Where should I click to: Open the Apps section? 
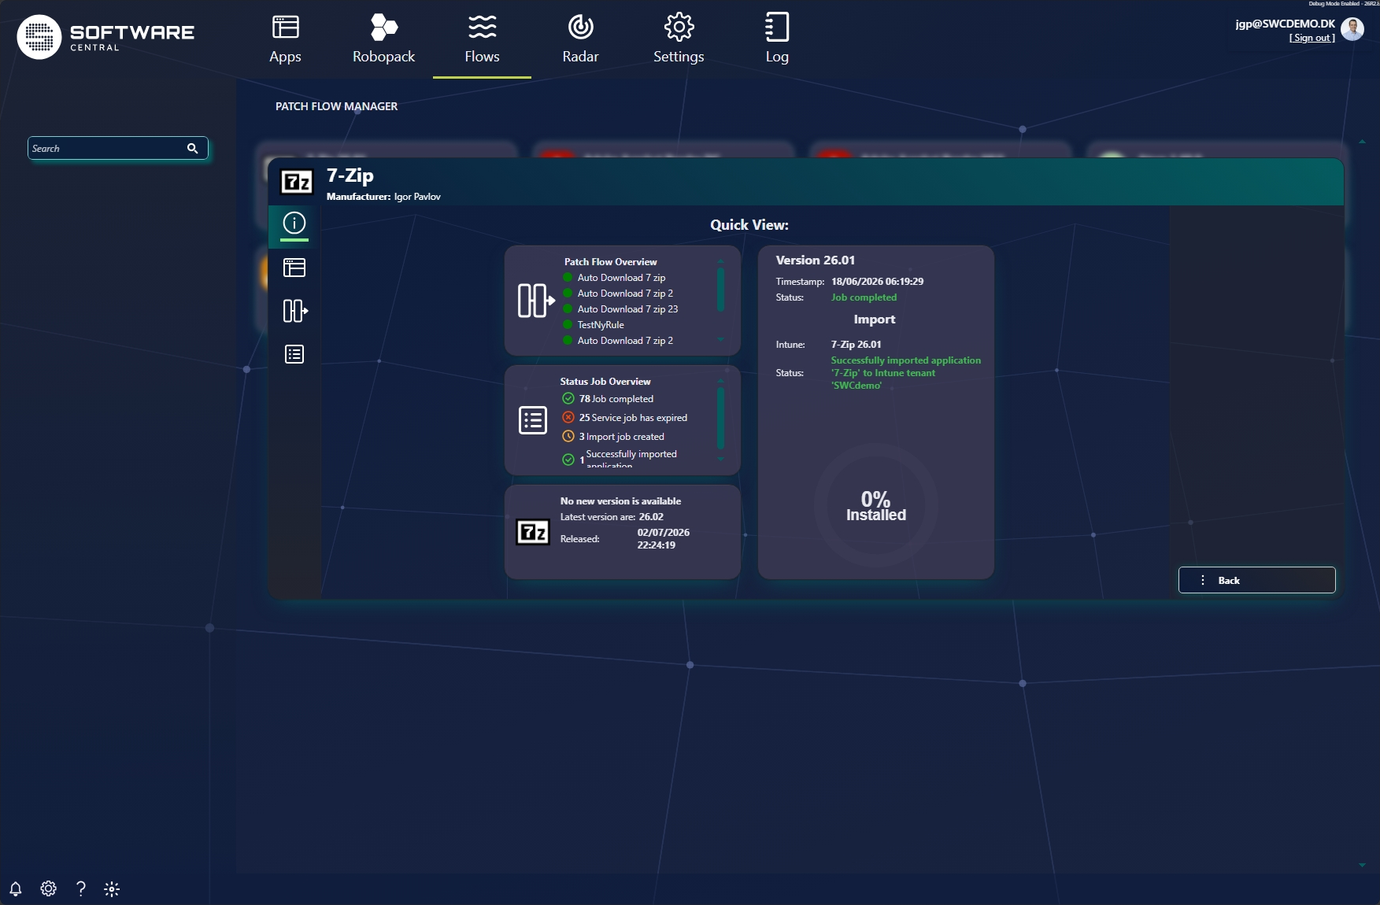[x=285, y=39]
